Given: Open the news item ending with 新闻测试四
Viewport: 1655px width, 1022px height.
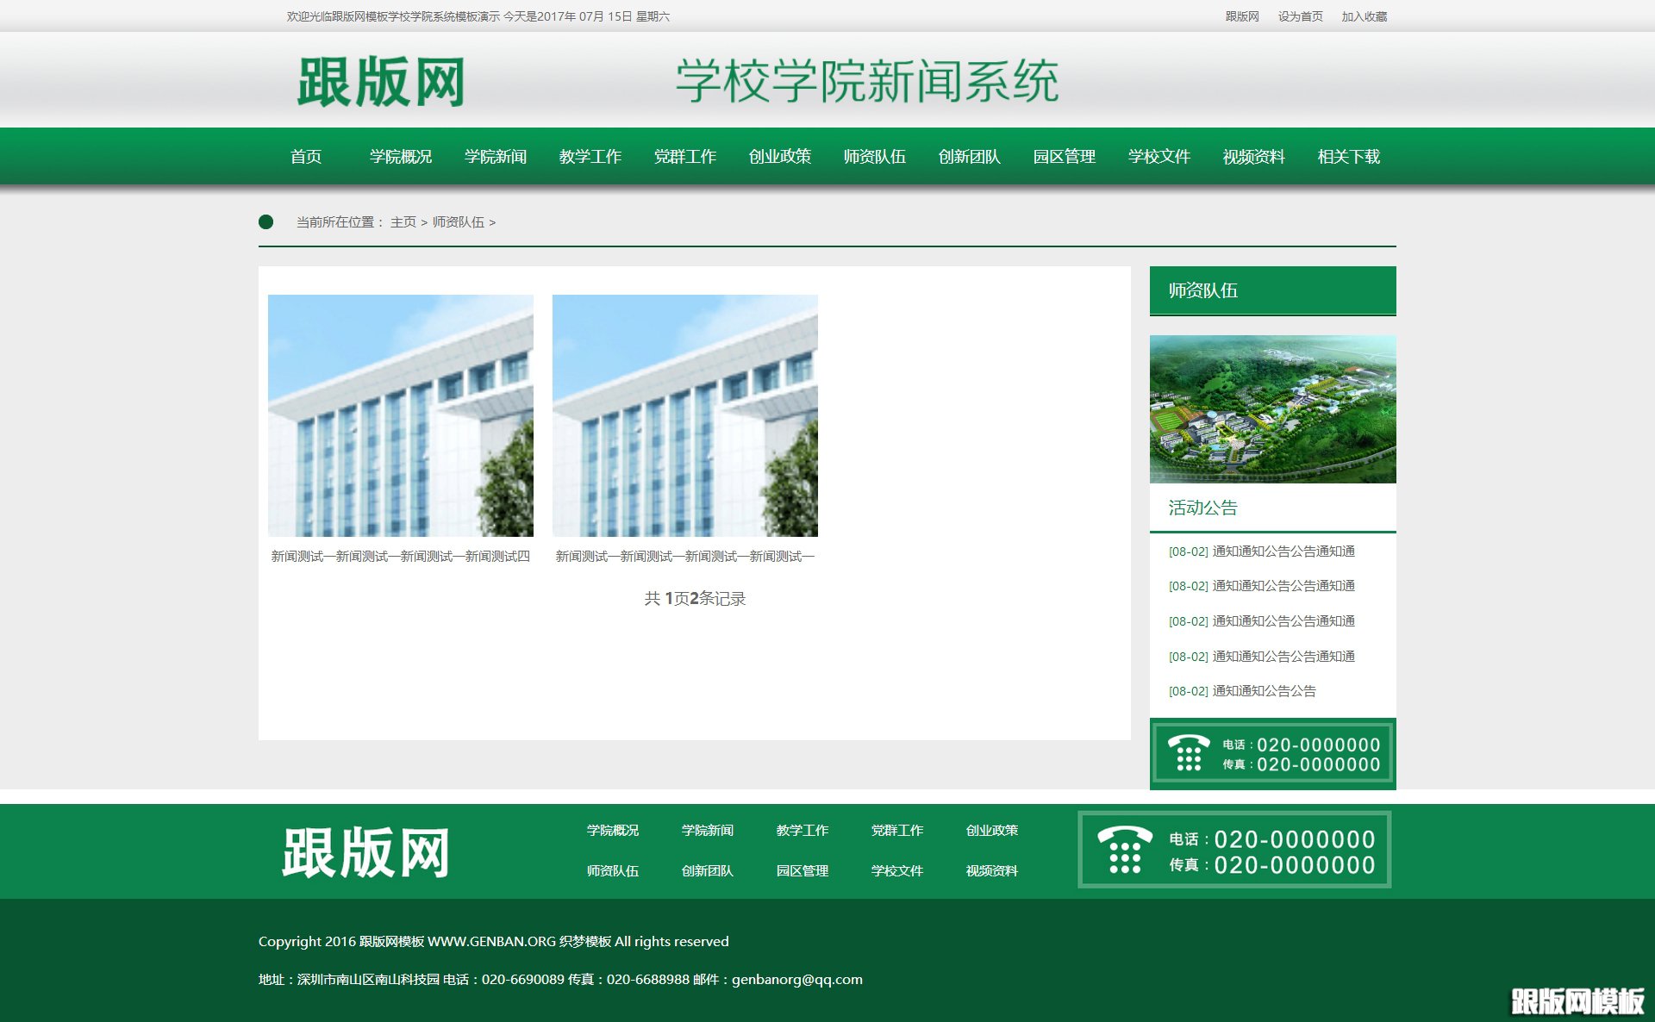Looking at the screenshot, I should 400,556.
